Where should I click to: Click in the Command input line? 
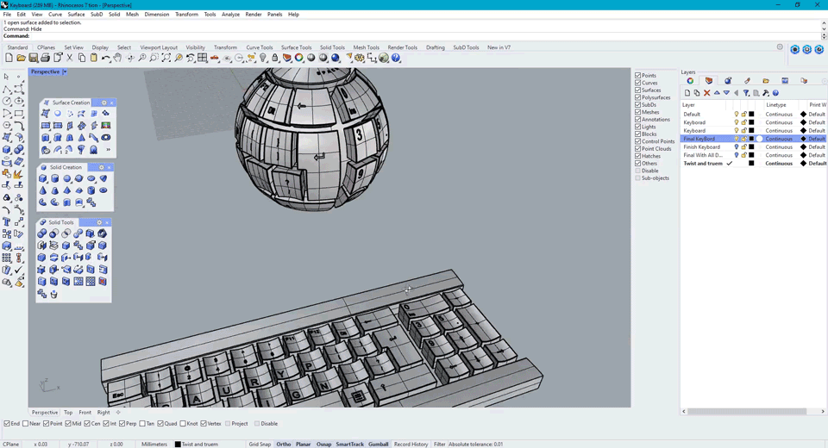click(423, 36)
